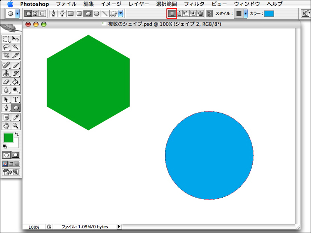The height and width of the screenshot is (233, 311).
Task: Open the レイヤー menu
Action: pos(138,4)
